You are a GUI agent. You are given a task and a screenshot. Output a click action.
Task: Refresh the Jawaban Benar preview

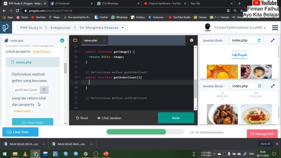point(259,86)
